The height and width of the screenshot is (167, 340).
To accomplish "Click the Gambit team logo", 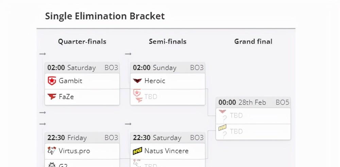I will [52, 81].
